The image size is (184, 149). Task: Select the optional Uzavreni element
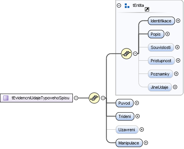click(127, 130)
